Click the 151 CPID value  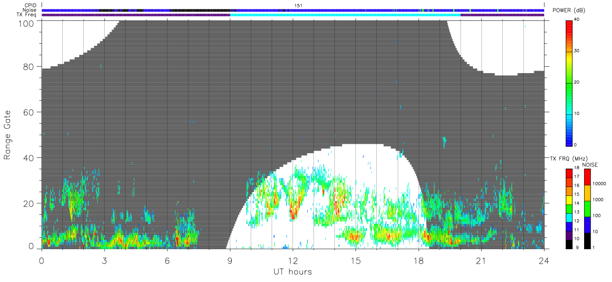pos(299,5)
